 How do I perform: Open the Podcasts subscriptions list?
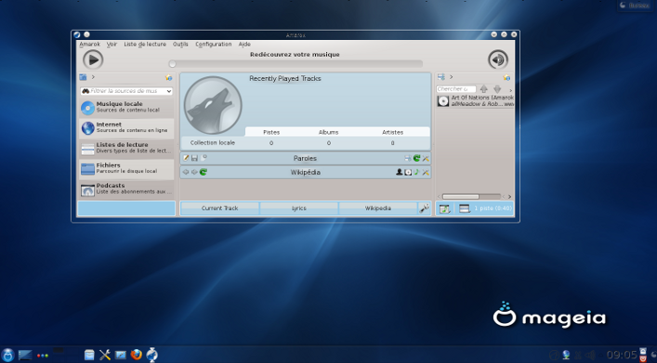[126, 189]
